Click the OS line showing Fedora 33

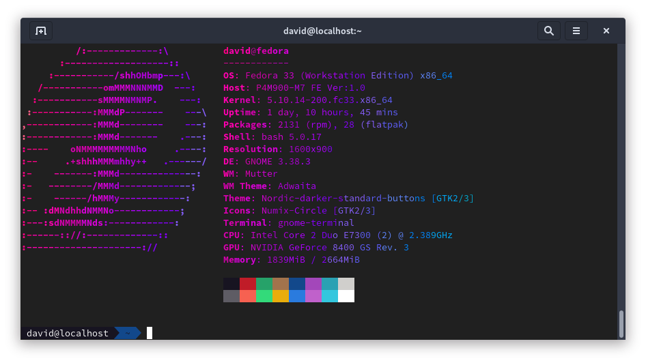coord(338,76)
